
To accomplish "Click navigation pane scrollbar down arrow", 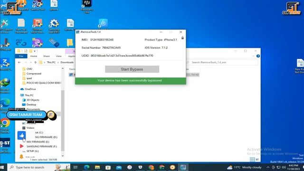I will tap(63, 156).
